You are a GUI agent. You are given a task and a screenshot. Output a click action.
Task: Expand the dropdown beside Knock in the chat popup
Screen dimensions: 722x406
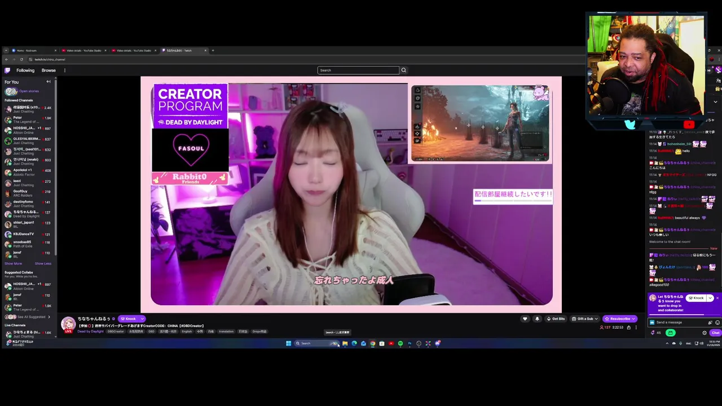(710, 298)
